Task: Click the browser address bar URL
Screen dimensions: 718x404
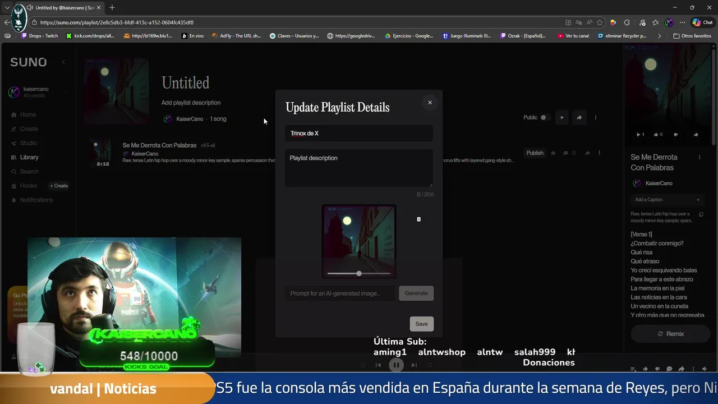Action: 117,22
